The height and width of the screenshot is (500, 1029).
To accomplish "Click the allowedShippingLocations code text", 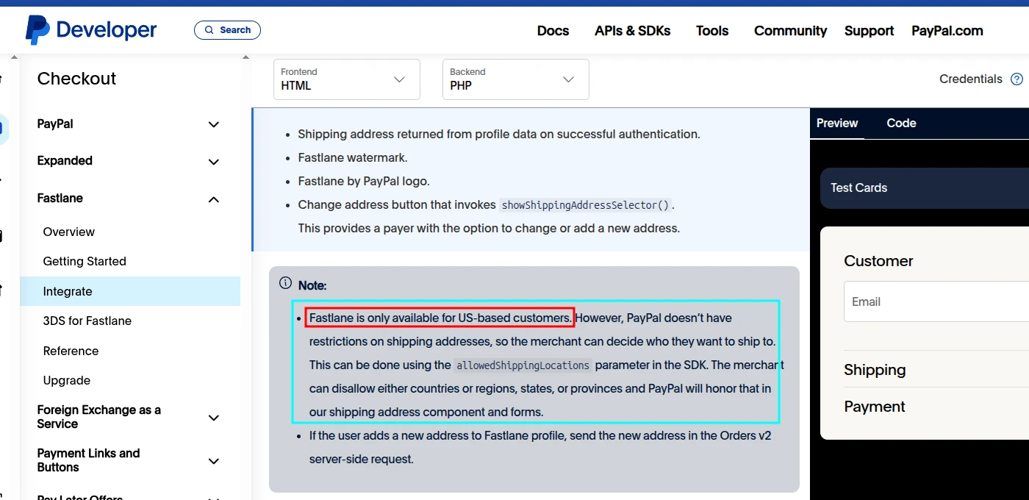I will point(523,365).
